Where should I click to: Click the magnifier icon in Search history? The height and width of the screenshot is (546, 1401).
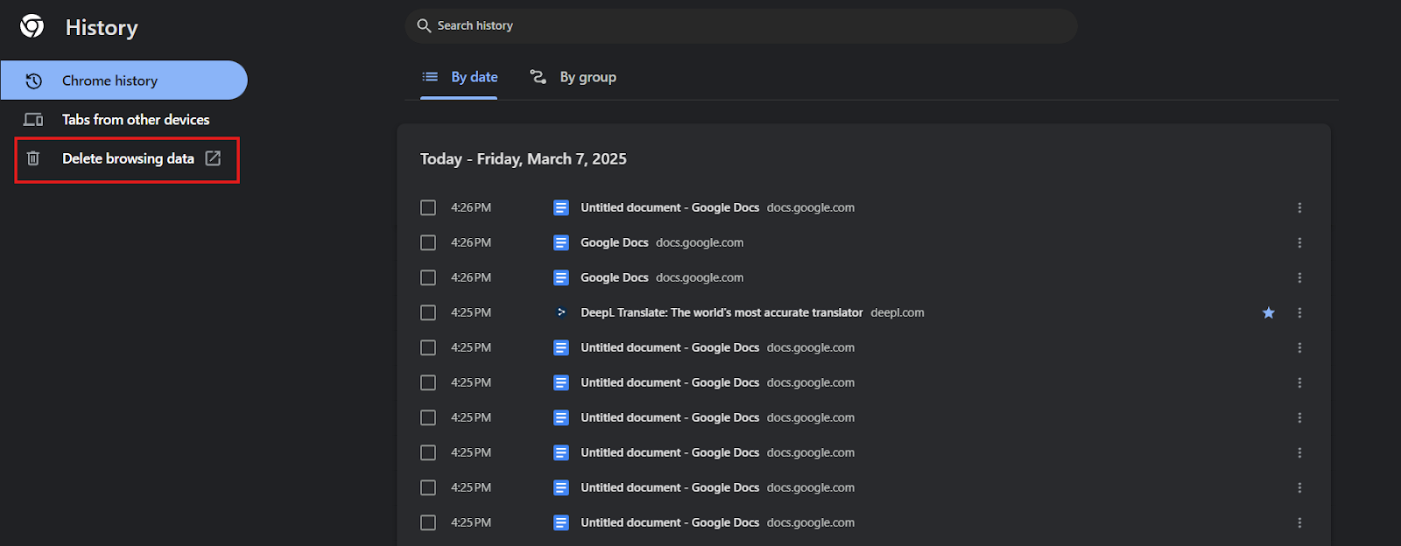[424, 25]
